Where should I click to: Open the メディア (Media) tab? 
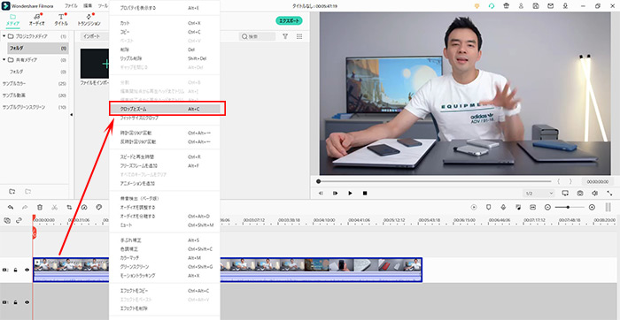click(12, 19)
